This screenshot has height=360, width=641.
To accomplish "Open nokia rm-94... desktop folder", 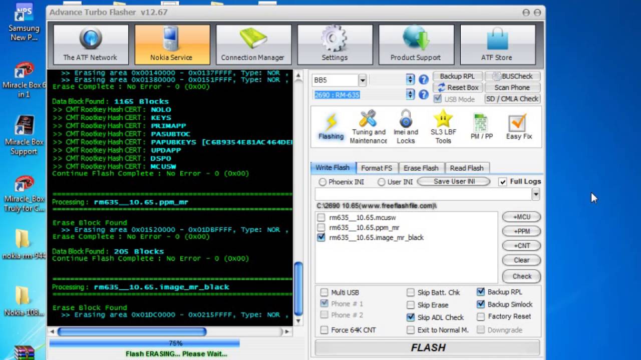I will (24, 245).
